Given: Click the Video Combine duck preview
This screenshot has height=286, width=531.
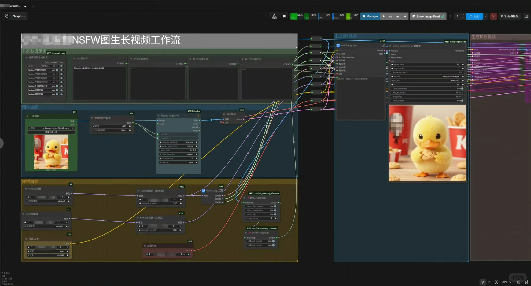Looking at the screenshot, I should point(427,143).
